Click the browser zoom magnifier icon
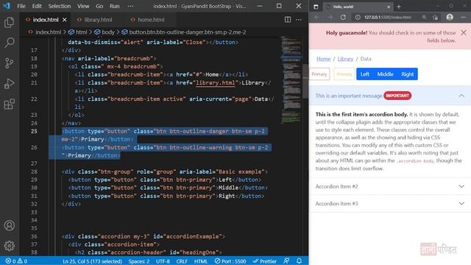The width and height of the screenshot is (471, 265). click(424, 17)
